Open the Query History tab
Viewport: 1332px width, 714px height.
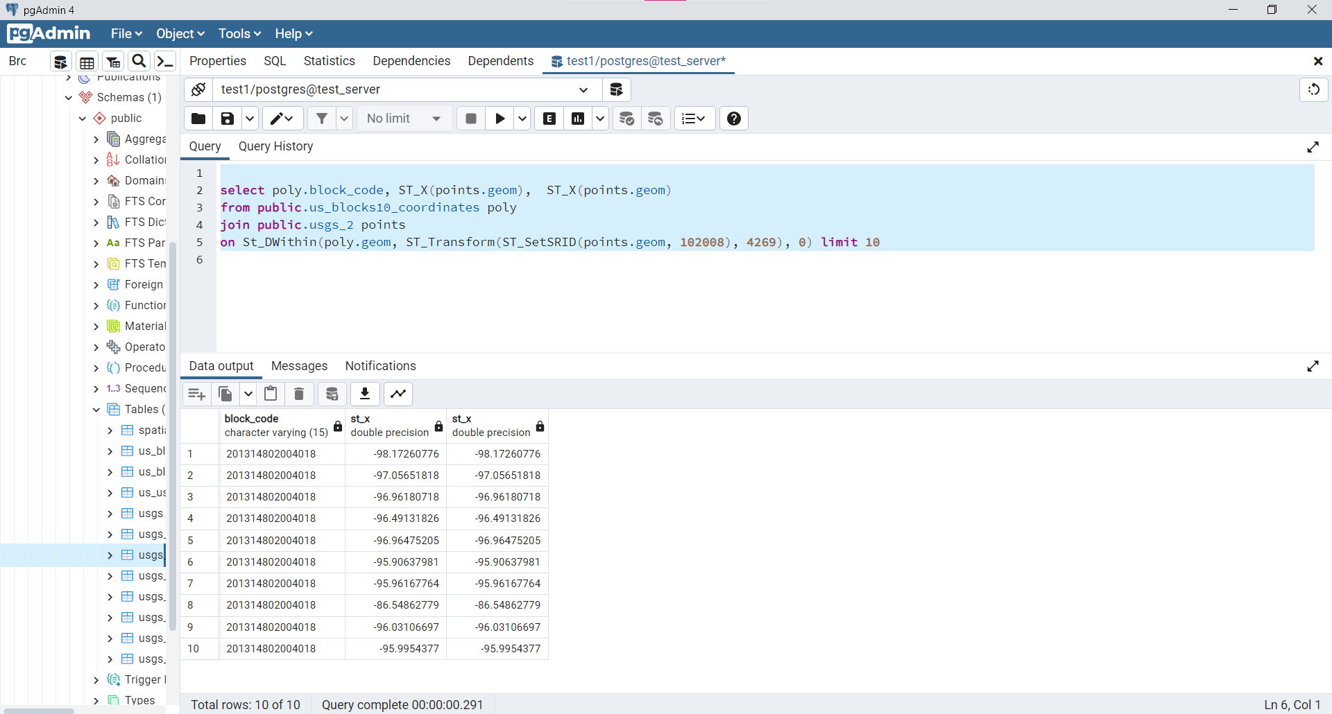[x=276, y=147]
